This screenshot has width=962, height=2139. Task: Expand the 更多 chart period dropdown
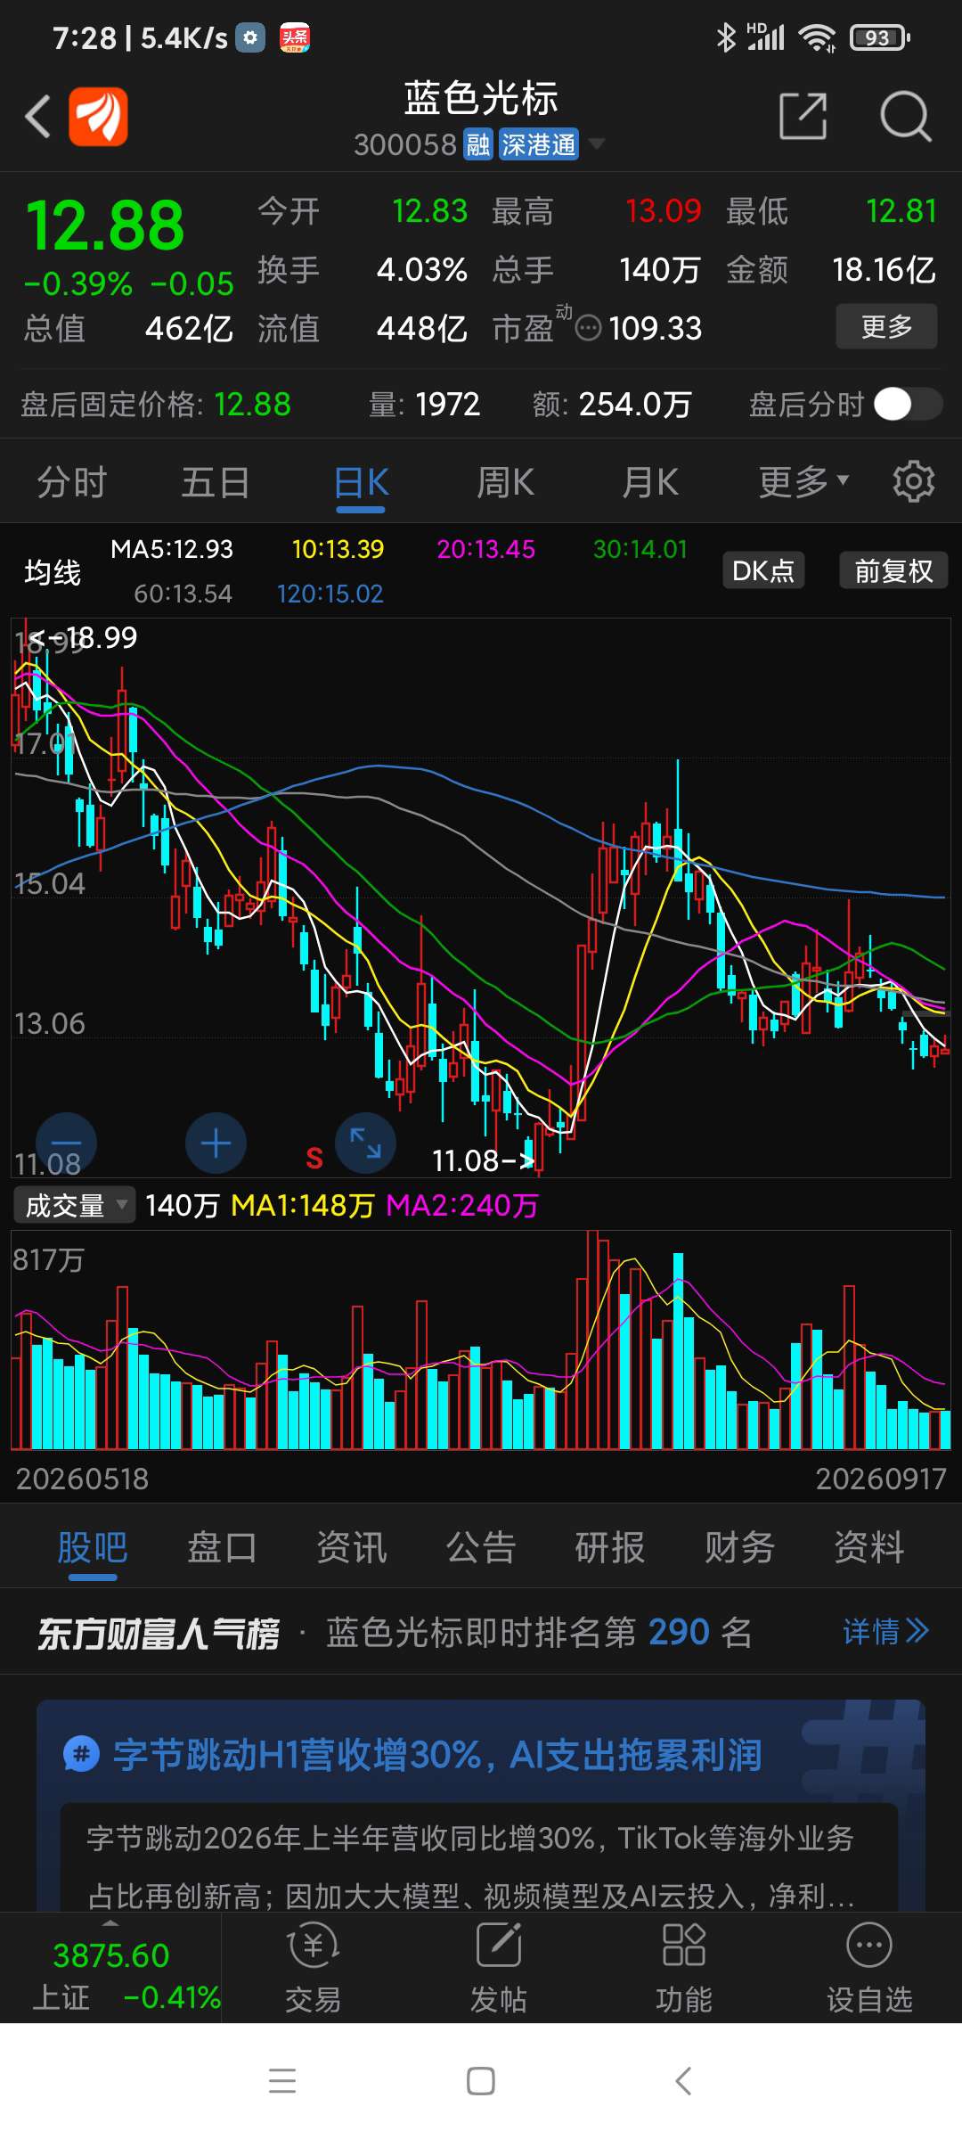[803, 481]
